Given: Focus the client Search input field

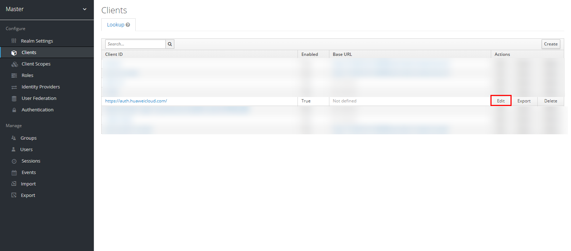Looking at the screenshot, I should [x=135, y=44].
